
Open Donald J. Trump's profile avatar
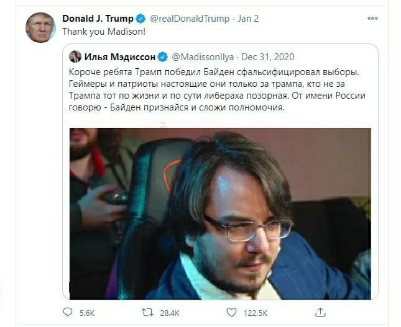click(40, 27)
